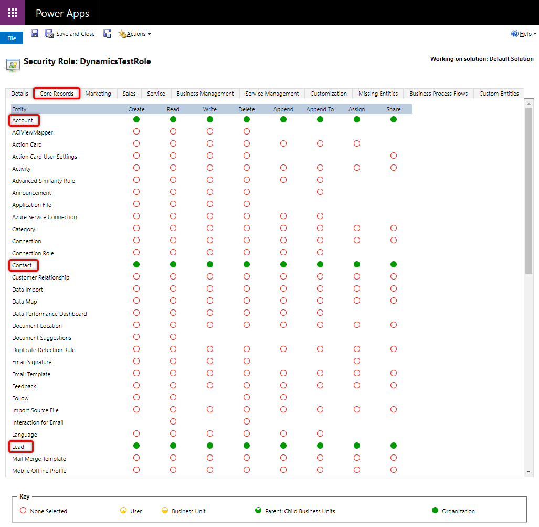Toggle Email Signature Assign privilege circle

click(357, 361)
